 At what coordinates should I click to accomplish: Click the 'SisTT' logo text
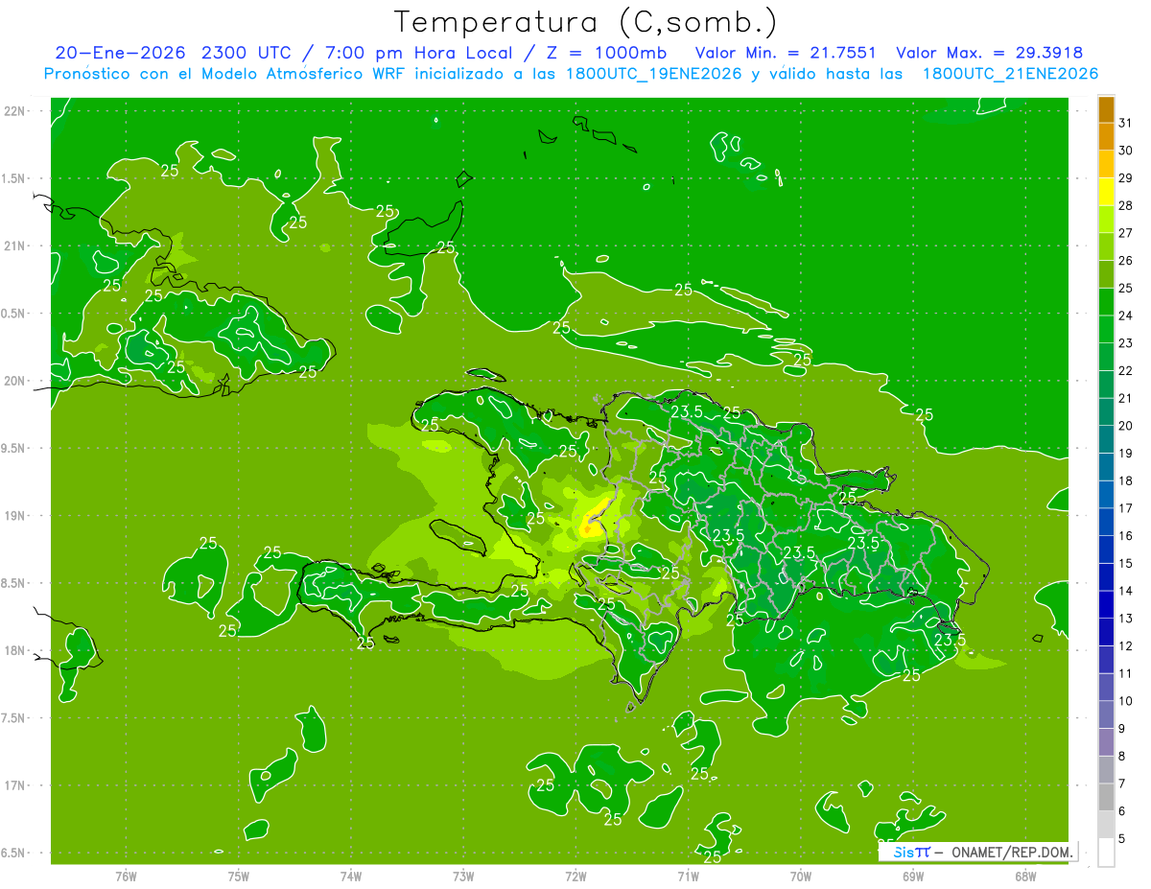pos(910,852)
